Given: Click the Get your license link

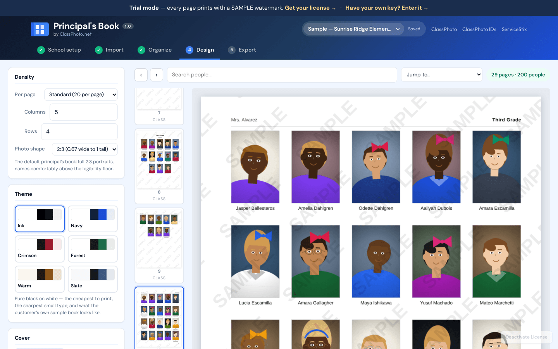Looking at the screenshot, I should click(x=310, y=8).
